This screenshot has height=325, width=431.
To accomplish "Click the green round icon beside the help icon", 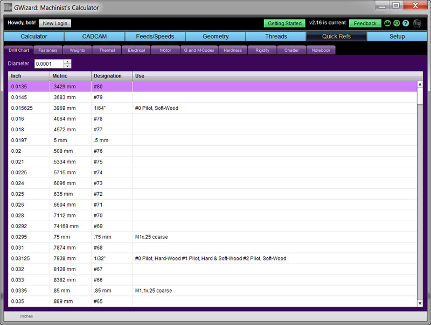I will tap(397, 23).
